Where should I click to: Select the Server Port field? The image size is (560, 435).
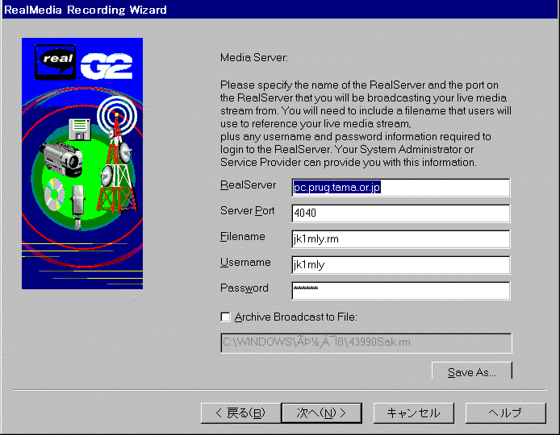click(x=401, y=213)
